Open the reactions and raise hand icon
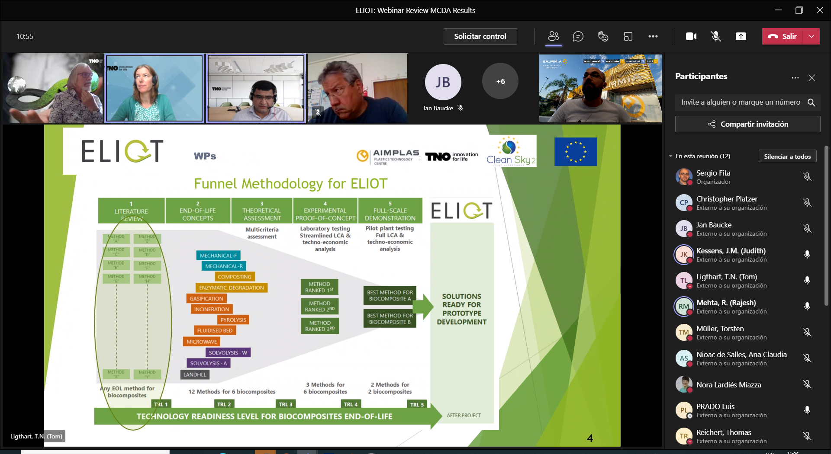The width and height of the screenshot is (831, 454). coord(603,36)
